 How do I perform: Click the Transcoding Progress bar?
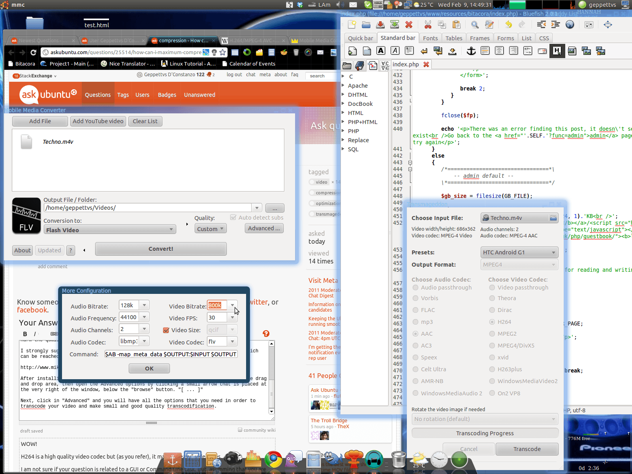pyautogui.click(x=485, y=433)
